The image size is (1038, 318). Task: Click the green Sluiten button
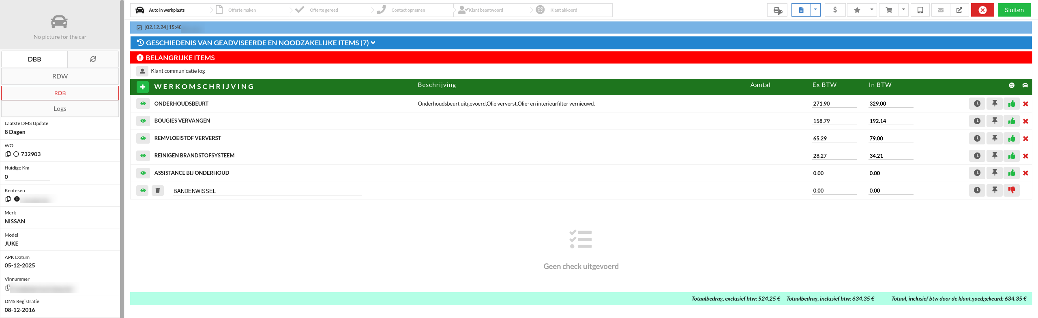tap(1014, 10)
